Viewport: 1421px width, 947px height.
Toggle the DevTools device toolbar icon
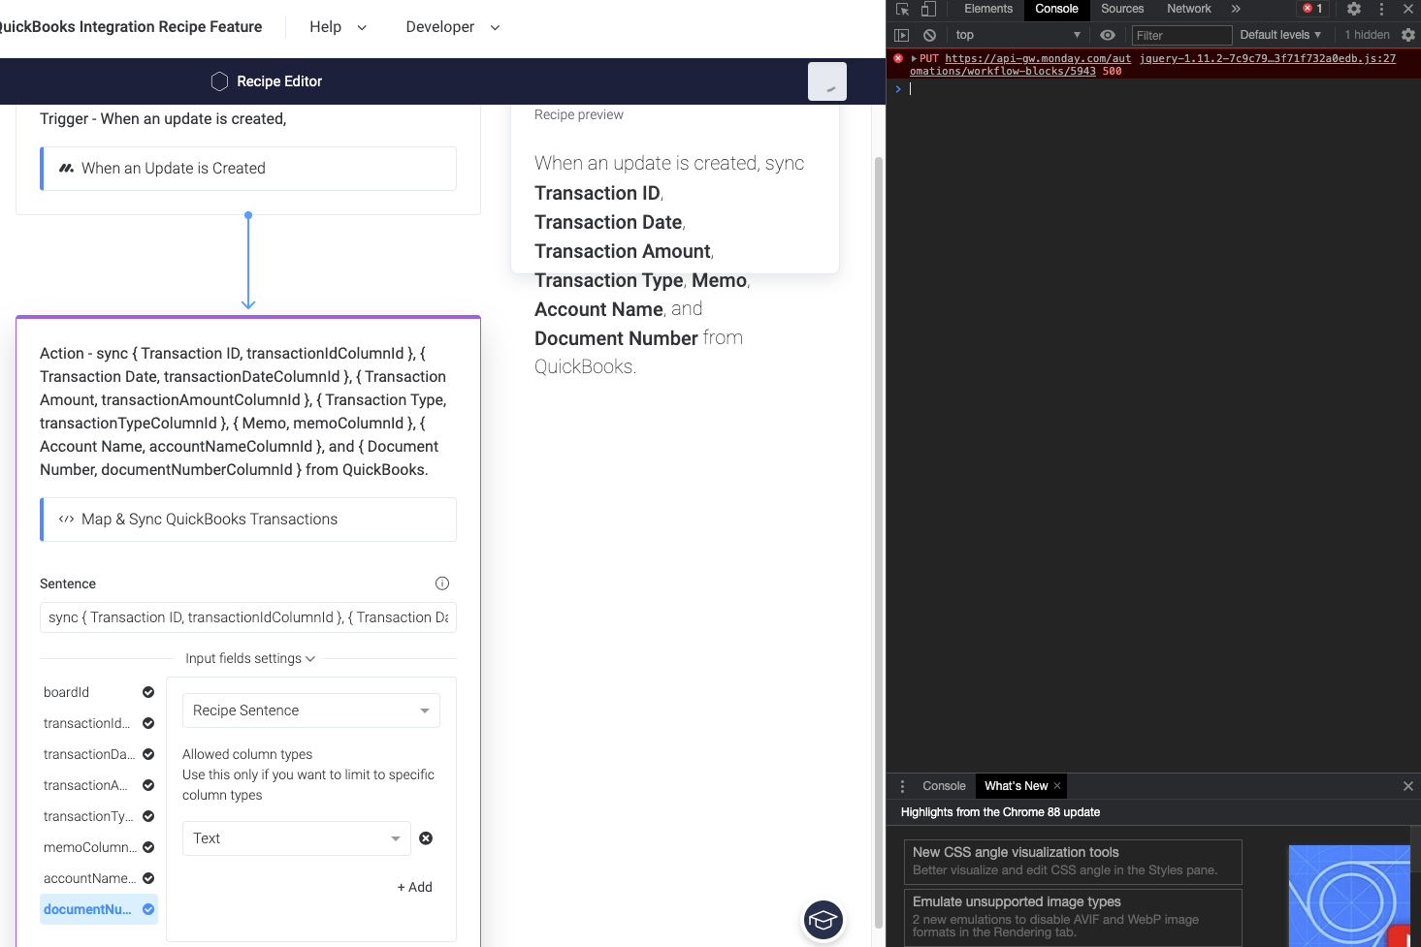(x=928, y=9)
